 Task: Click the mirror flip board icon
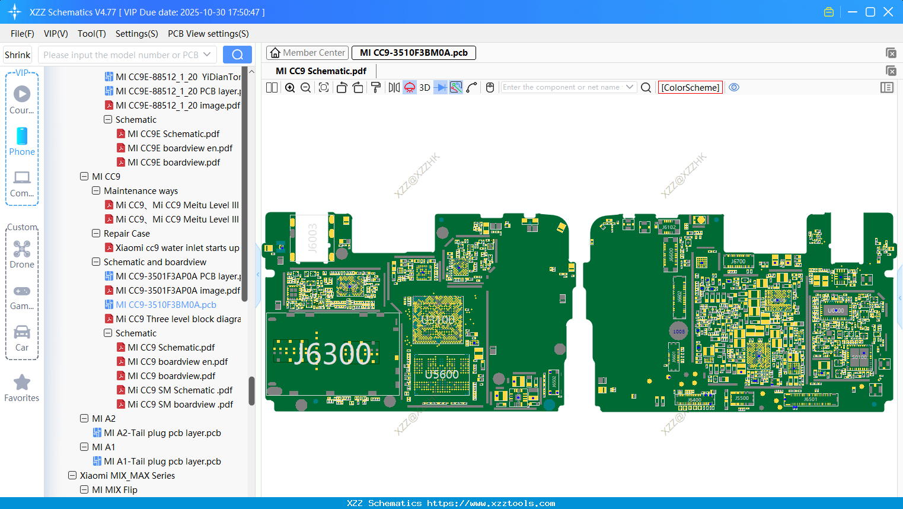point(394,88)
